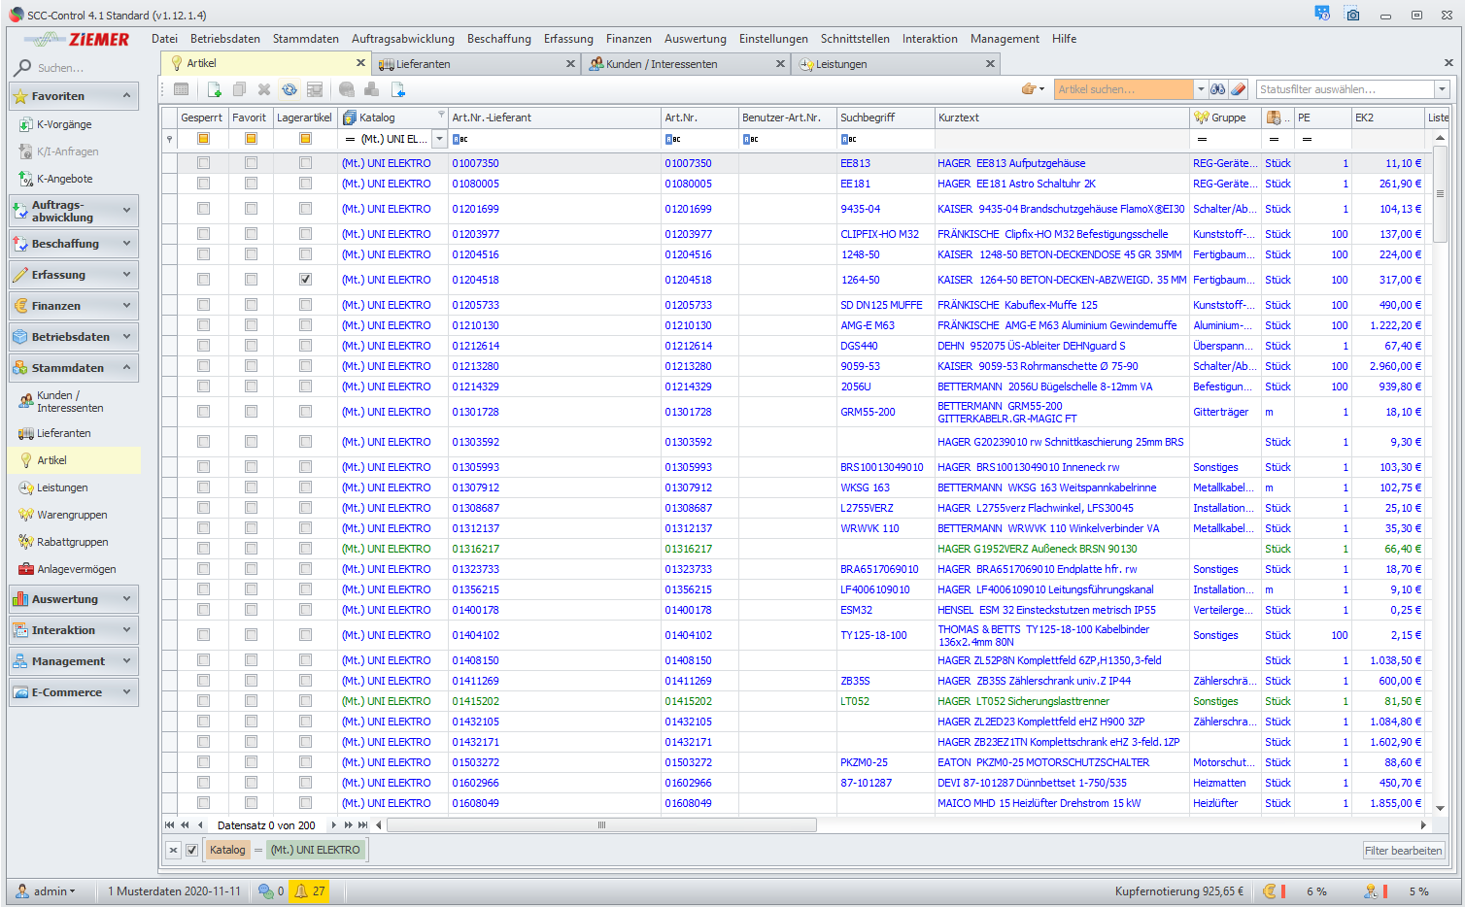Click the Artikel suchen search field

1122,89
